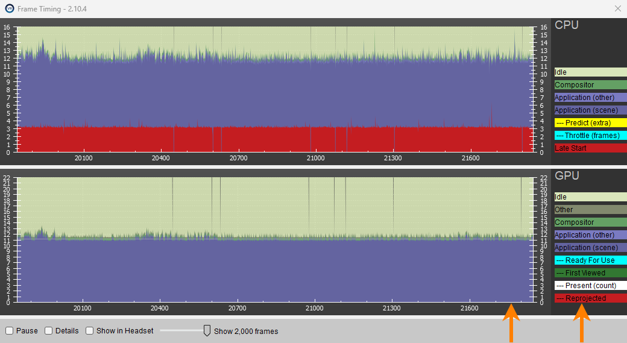Toggle CPU Compositor legend entry

590,85
